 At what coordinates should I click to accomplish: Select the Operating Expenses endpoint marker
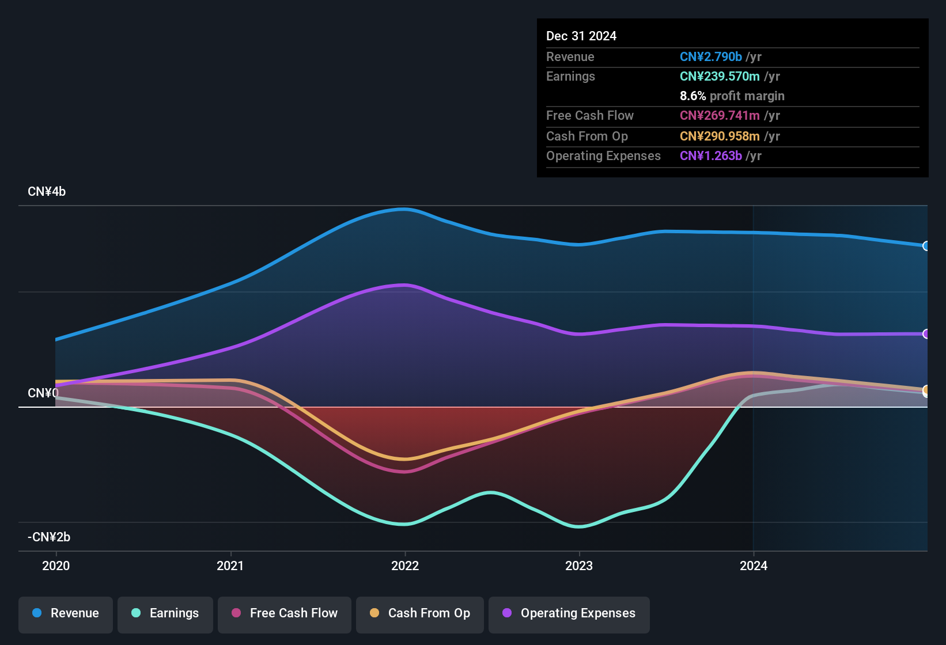pos(926,333)
